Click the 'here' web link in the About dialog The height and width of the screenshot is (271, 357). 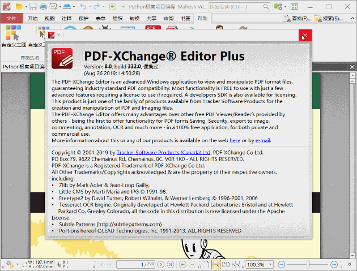pos(235,140)
